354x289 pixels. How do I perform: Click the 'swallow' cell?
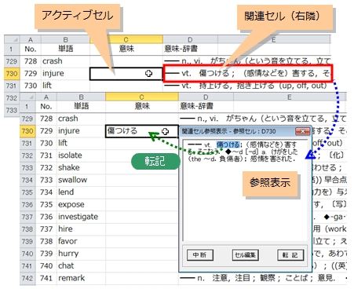point(81,180)
